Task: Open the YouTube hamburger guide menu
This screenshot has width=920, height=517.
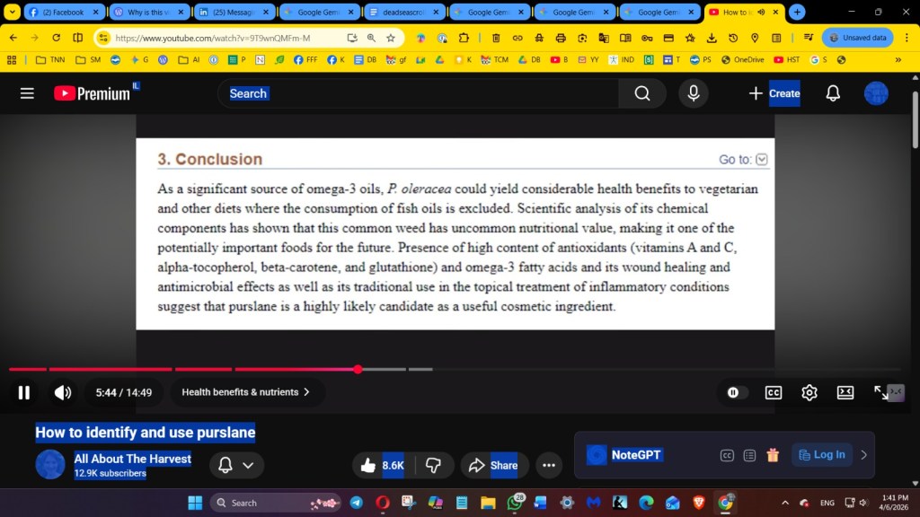Action: (x=27, y=93)
